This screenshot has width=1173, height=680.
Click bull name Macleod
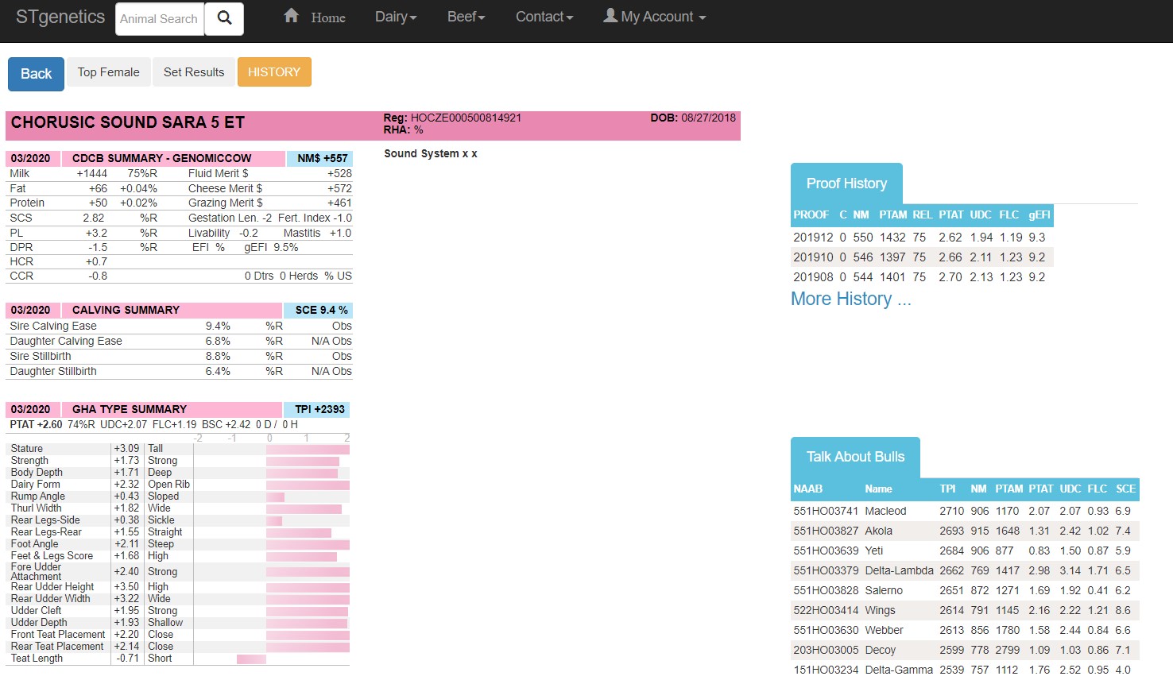pos(885,511)
